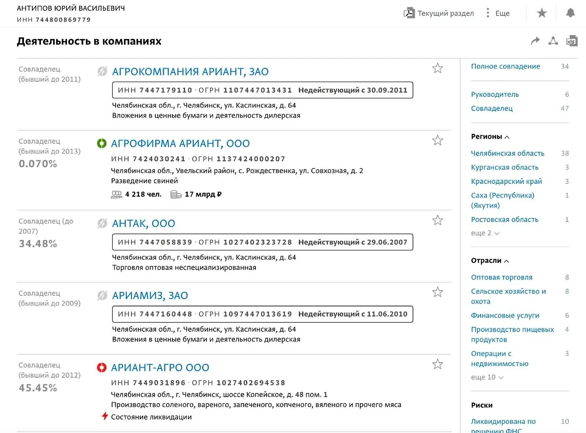Filter by Производство пищевых продуктов
The height and width of the screenshot is (433, 586).
(x=512, y=334)
